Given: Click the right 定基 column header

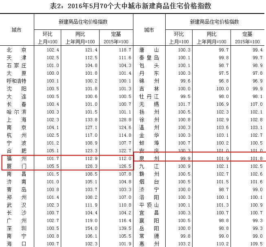Looking at the screenshot, I should click(247, 38).
